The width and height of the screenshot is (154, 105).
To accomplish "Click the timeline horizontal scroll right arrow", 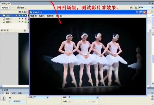I will point(150,30).
